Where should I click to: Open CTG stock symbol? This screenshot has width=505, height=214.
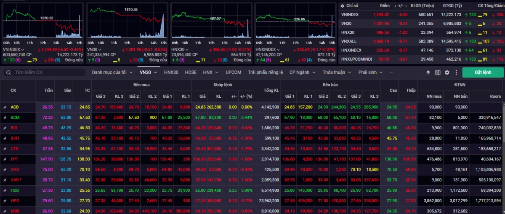(x=15, y=149)
